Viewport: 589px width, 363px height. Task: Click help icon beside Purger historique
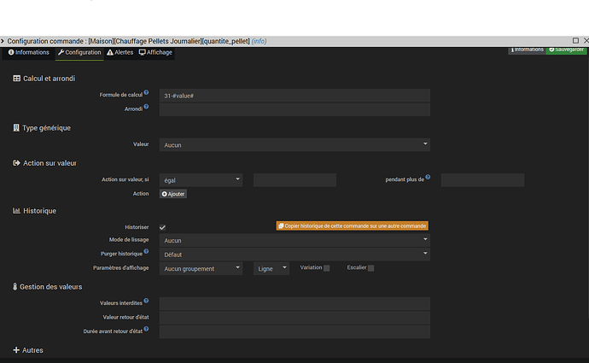(x=146, y=251)
